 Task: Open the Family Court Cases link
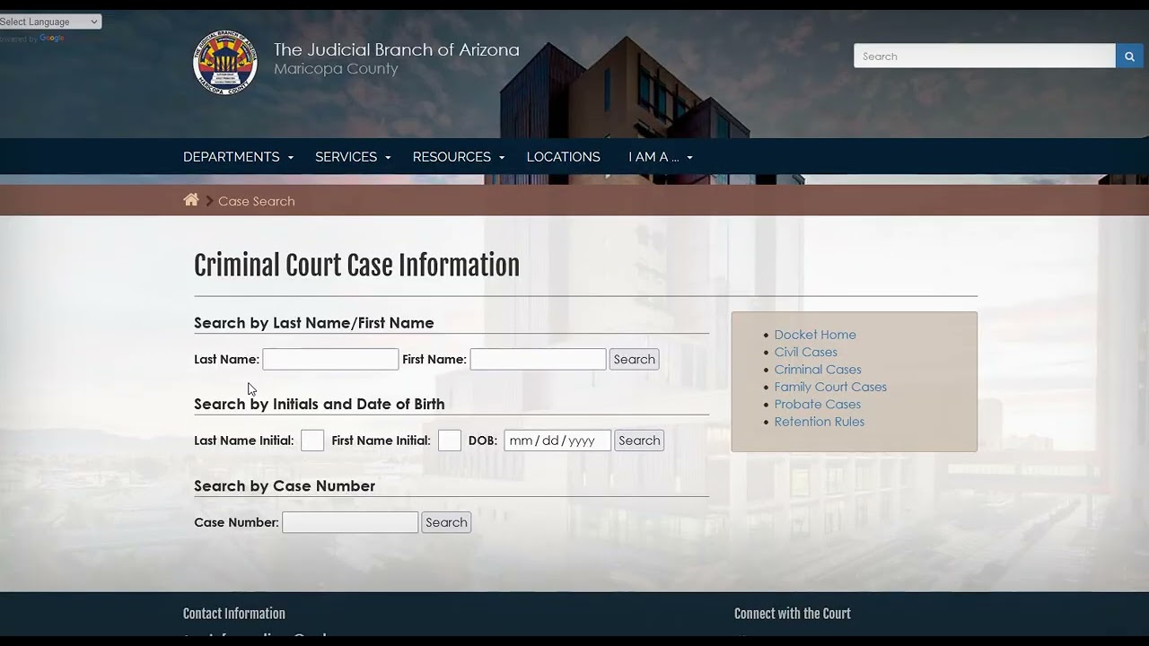830,387
